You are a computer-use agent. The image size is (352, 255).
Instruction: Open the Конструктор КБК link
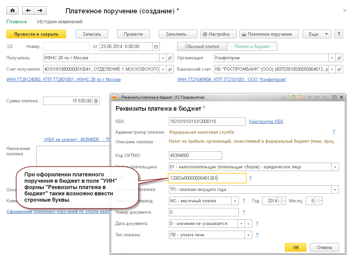(266, 122)
